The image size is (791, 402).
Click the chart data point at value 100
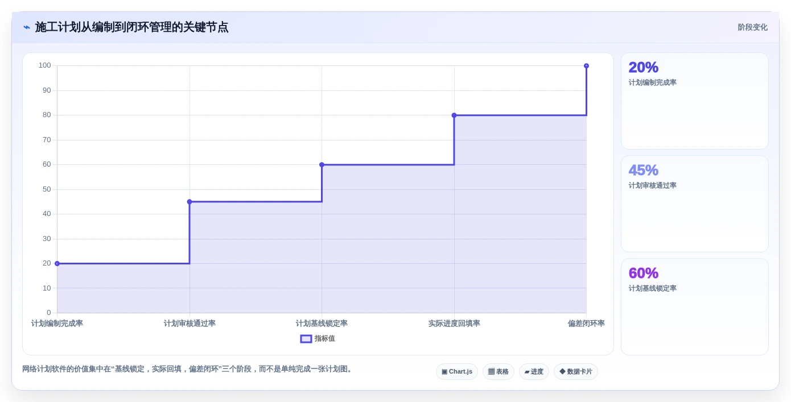(586, 66)
